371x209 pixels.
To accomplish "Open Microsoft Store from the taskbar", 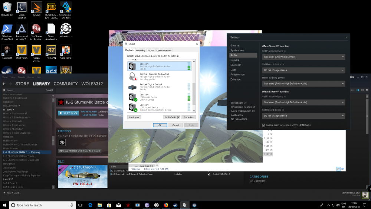I will pos(109,205).
